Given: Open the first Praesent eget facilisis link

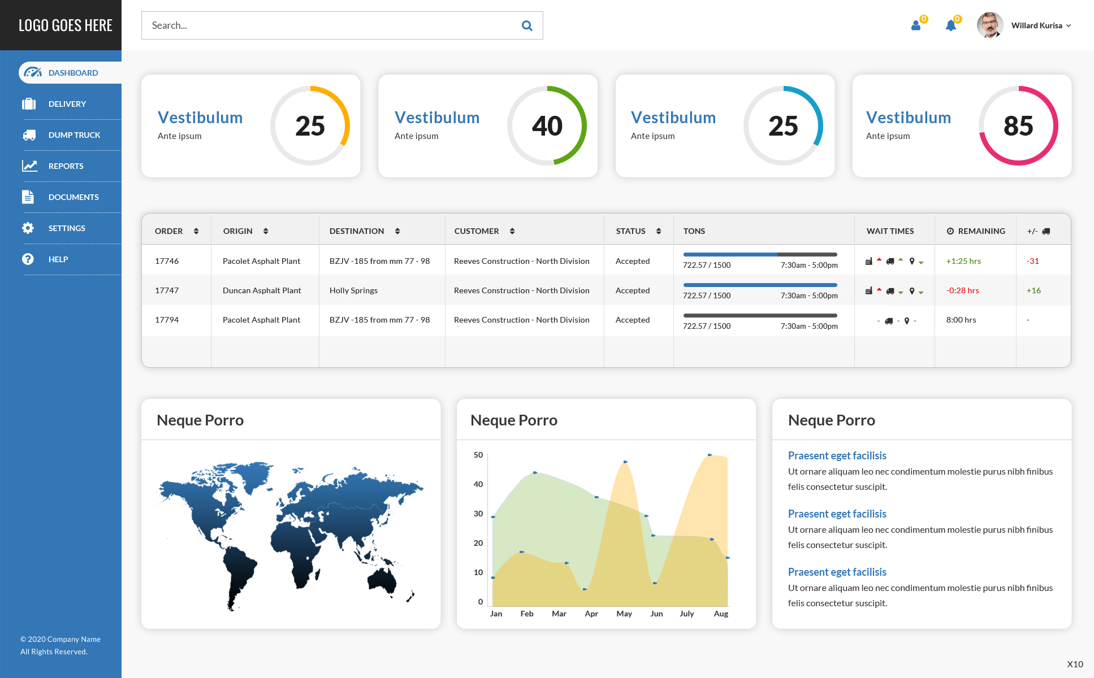Looking at the screenshot, I should 837,455.
